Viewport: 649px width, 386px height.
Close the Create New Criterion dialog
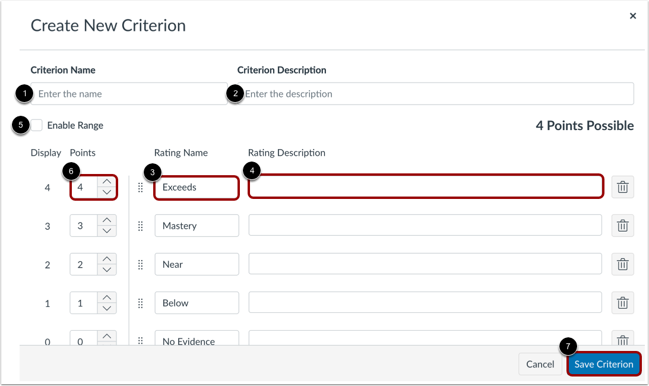pyautogui.click(x=633, y=16)
